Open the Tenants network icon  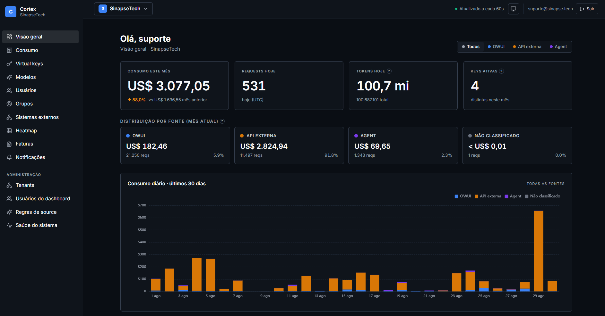[9, 185]
